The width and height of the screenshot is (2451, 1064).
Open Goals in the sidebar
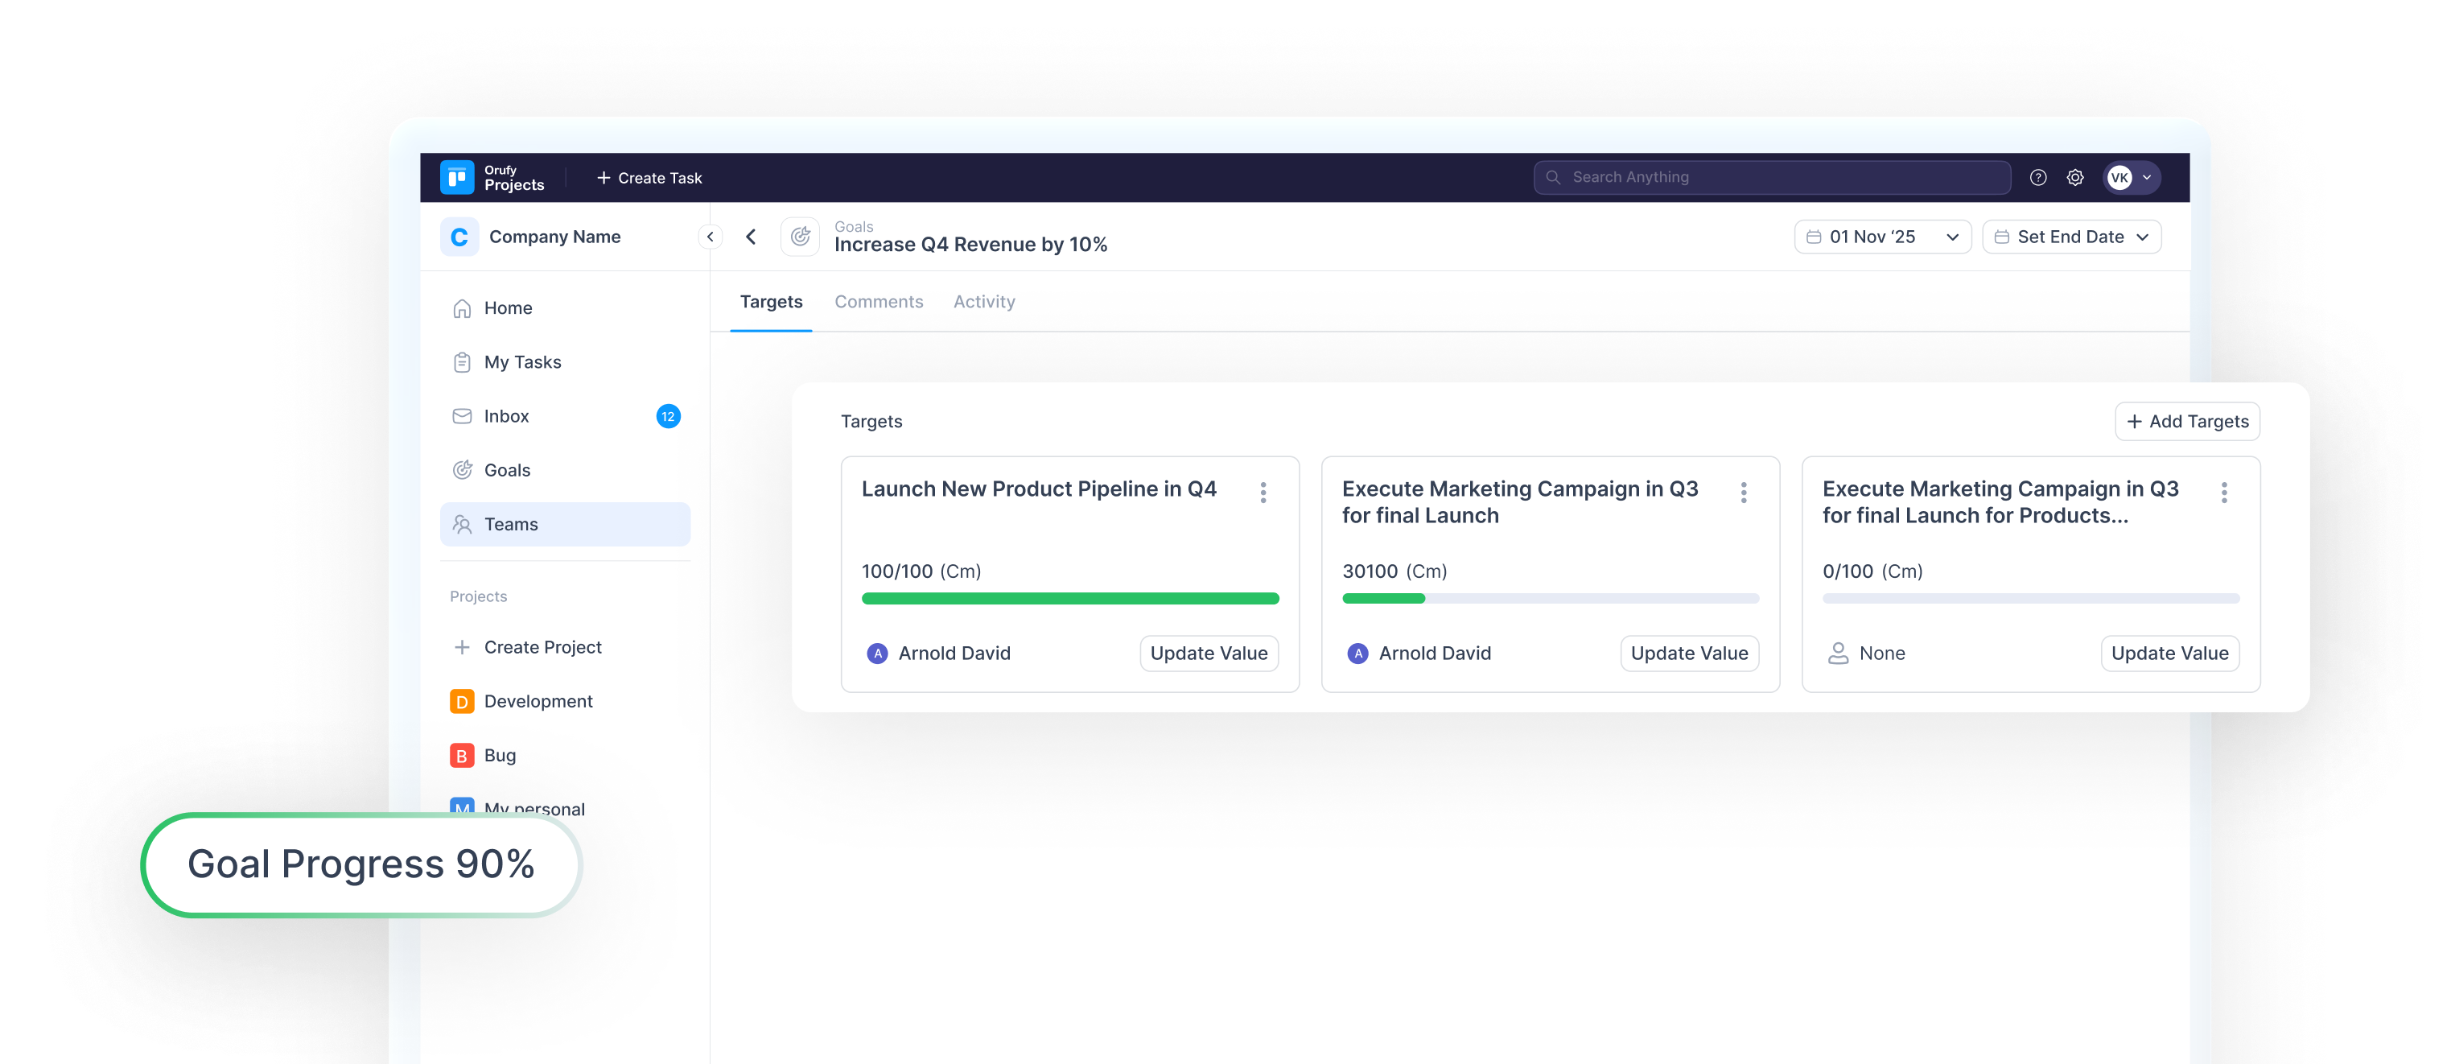pyautogui.click(x=506, y=470)
